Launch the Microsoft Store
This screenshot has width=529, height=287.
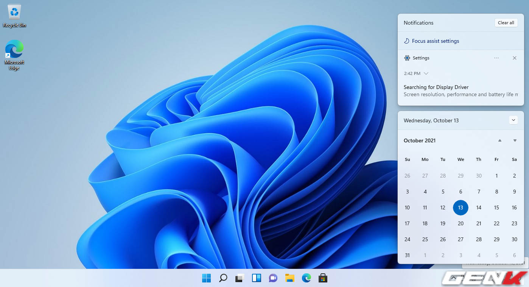[323, 278]
